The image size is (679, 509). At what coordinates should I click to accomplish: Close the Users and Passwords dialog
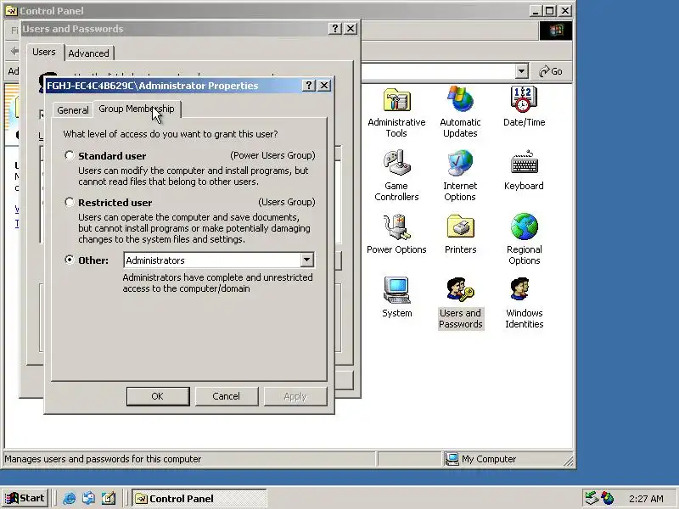[x=351, y=29]
